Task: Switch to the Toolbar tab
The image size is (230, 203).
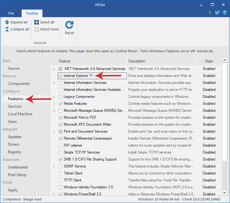Action: [32, 13]
